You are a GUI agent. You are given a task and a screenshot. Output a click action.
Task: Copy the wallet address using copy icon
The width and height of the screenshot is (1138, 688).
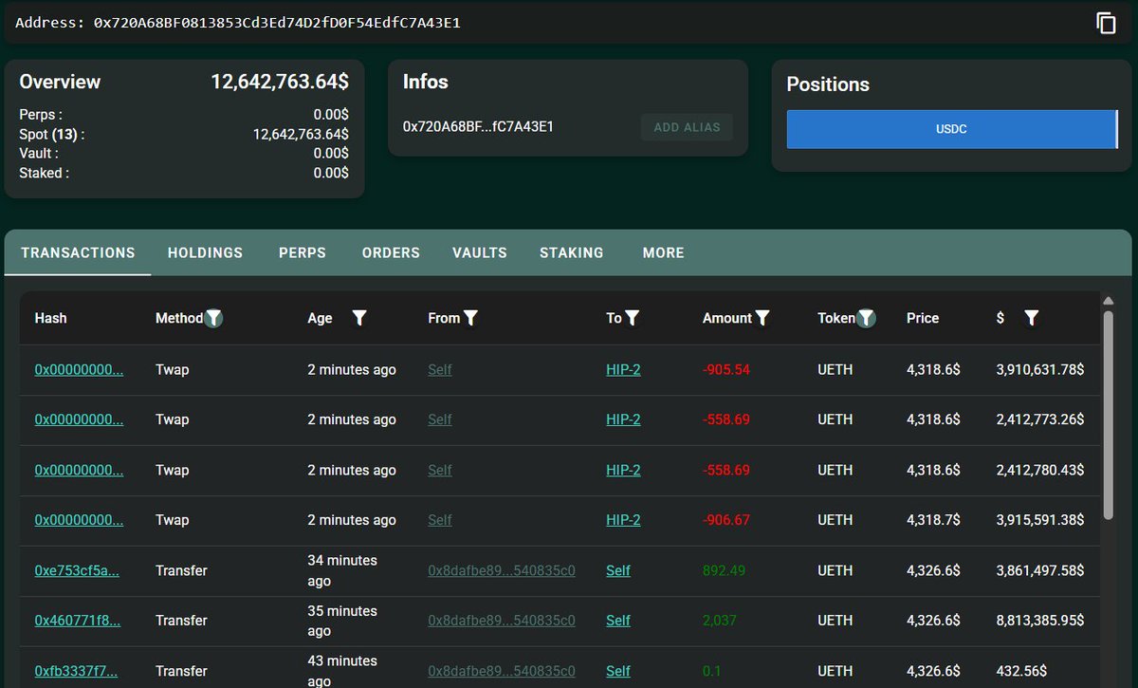coord(1106,23)
